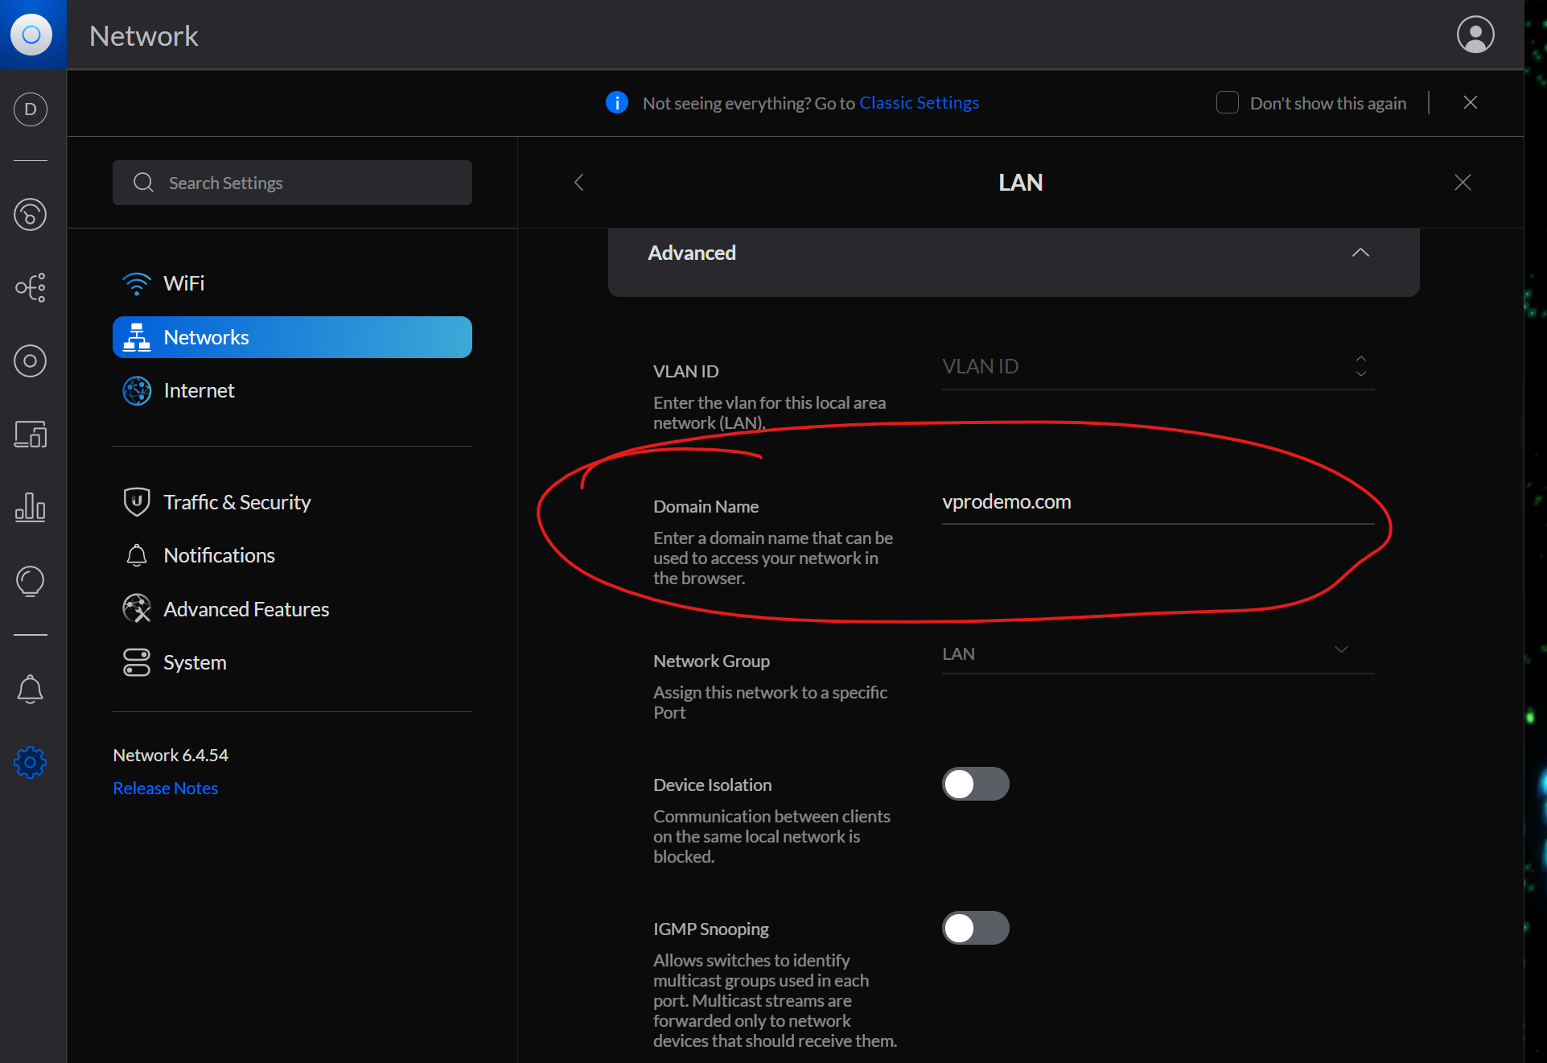Click the Insights lightbulb icon
1547x1063 pixels.
[31, 580]
